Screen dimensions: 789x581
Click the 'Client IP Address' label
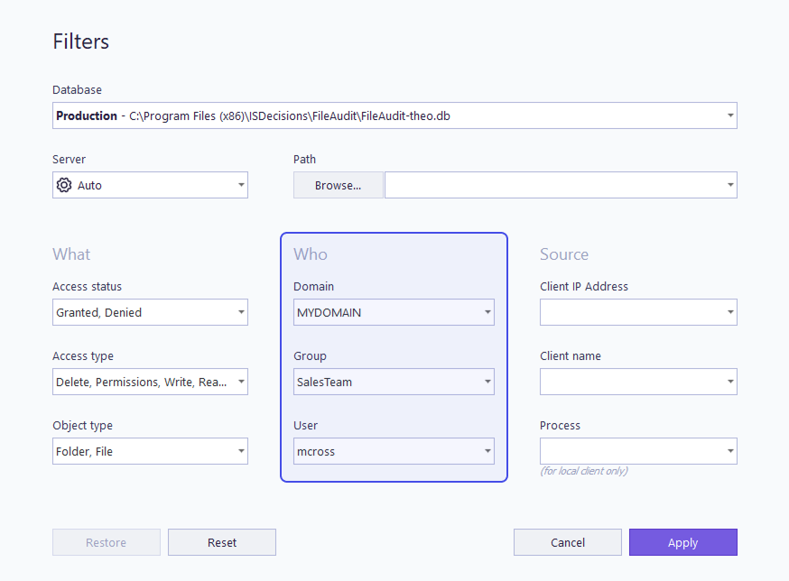tap(584, 286)
